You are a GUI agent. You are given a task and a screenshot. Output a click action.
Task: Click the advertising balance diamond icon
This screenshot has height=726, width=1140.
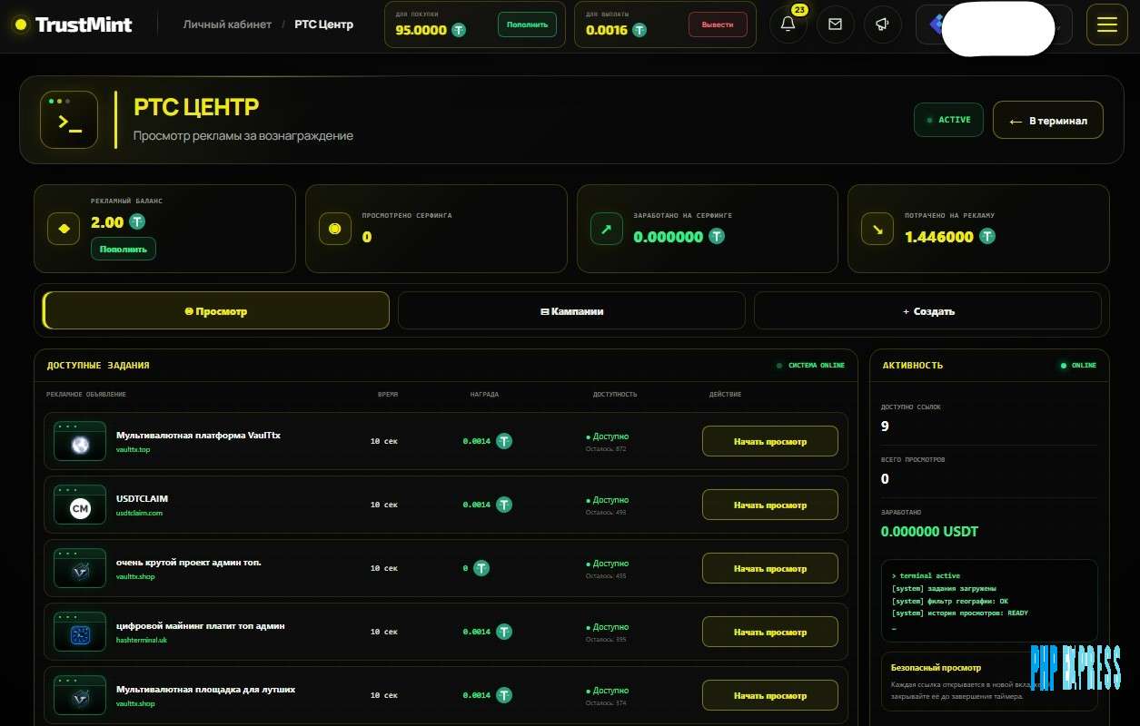tap(64, 229)
